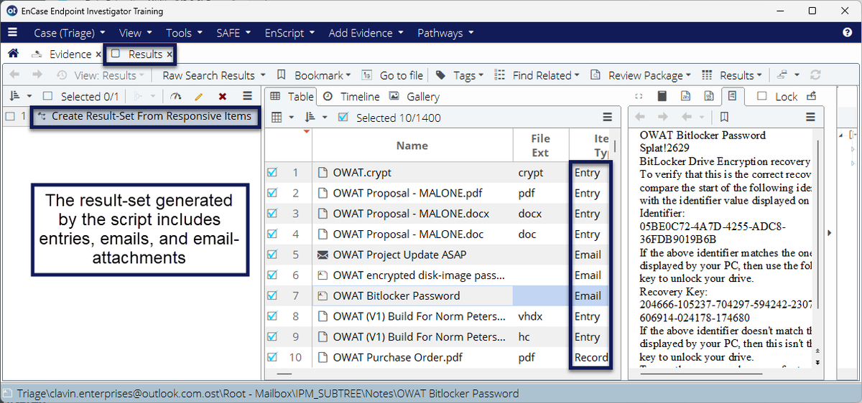Uncheck row 7 OWAT Bitlocker Password checkbox
Viewport: 862px width, 403px height.
click(x=272, y=295)
